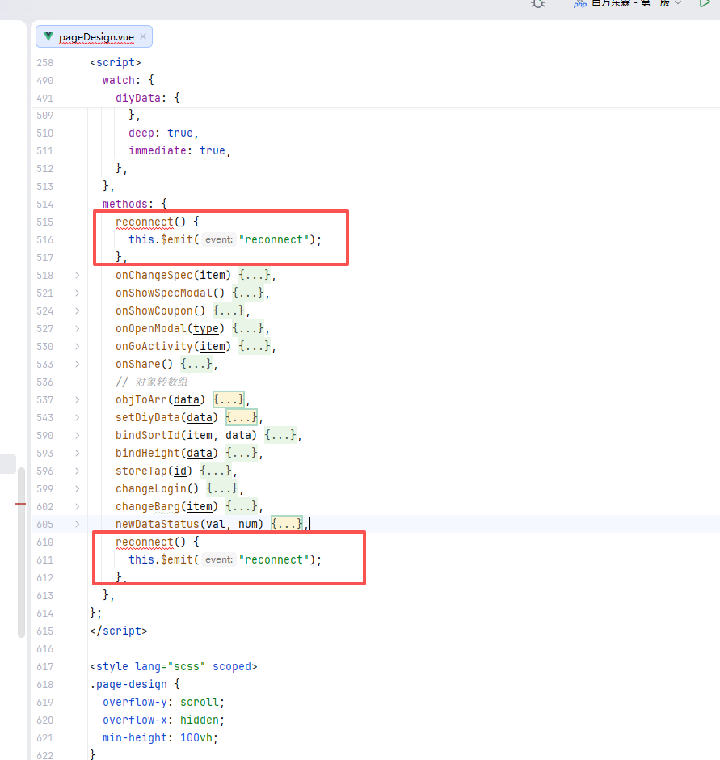This screenshot has width=720, height=760.
Task: Click the "reconnect" string on line 516
Action: tap(274, 240)
